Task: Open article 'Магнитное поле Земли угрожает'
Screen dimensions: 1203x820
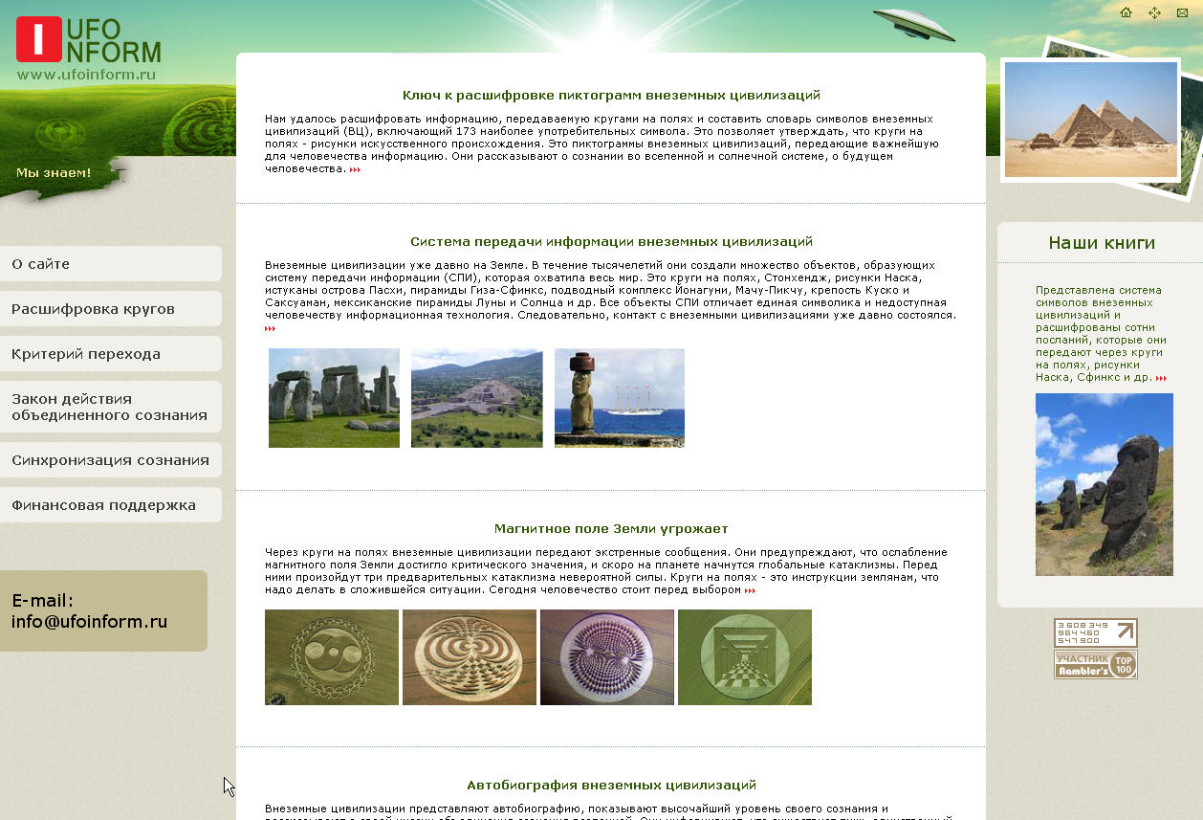Action: coord(611,528)
